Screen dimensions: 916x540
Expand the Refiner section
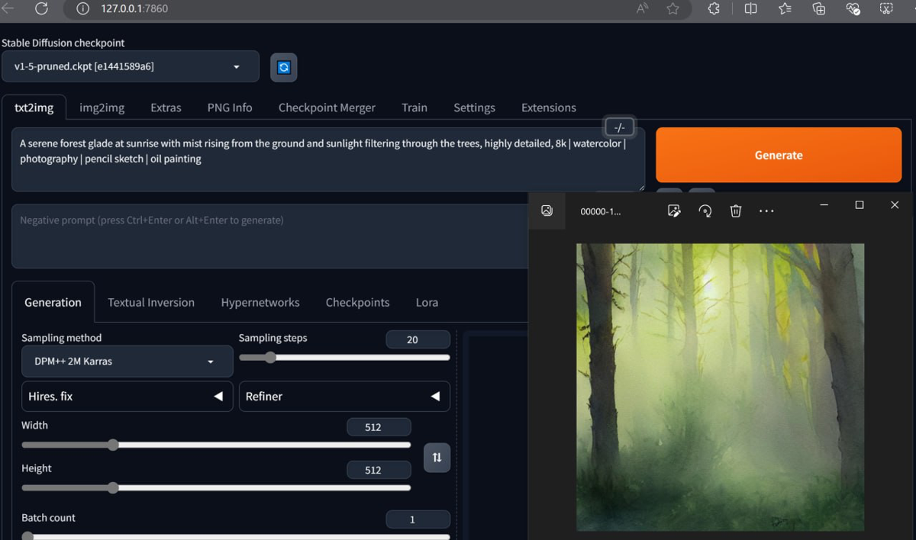[344, 396]
